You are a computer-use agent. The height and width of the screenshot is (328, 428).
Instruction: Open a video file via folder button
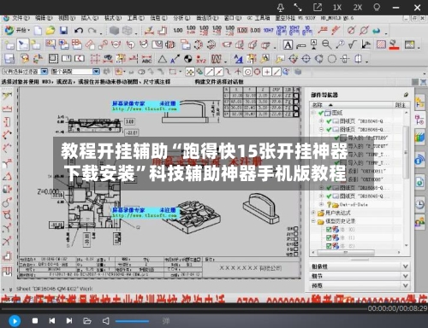tap(87, 321)
